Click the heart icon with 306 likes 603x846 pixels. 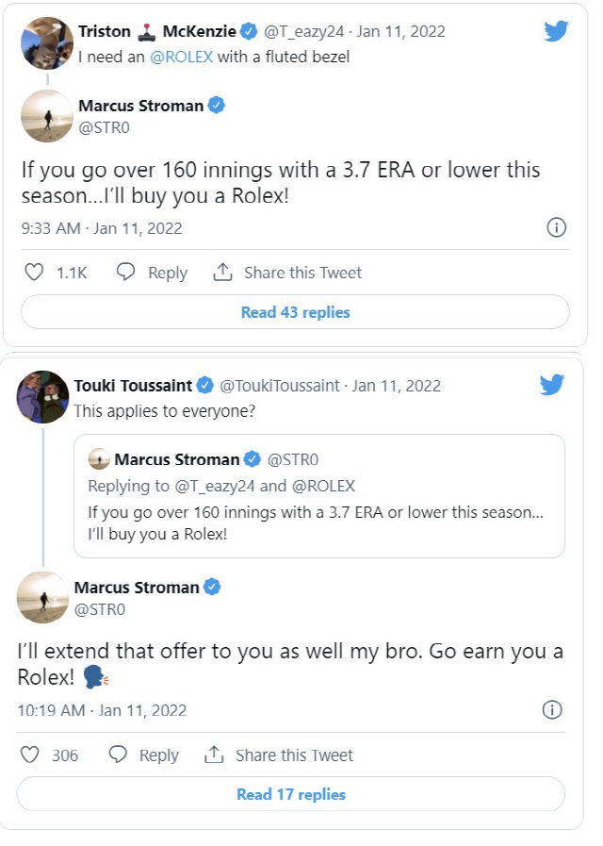click(x=30, y=755)
